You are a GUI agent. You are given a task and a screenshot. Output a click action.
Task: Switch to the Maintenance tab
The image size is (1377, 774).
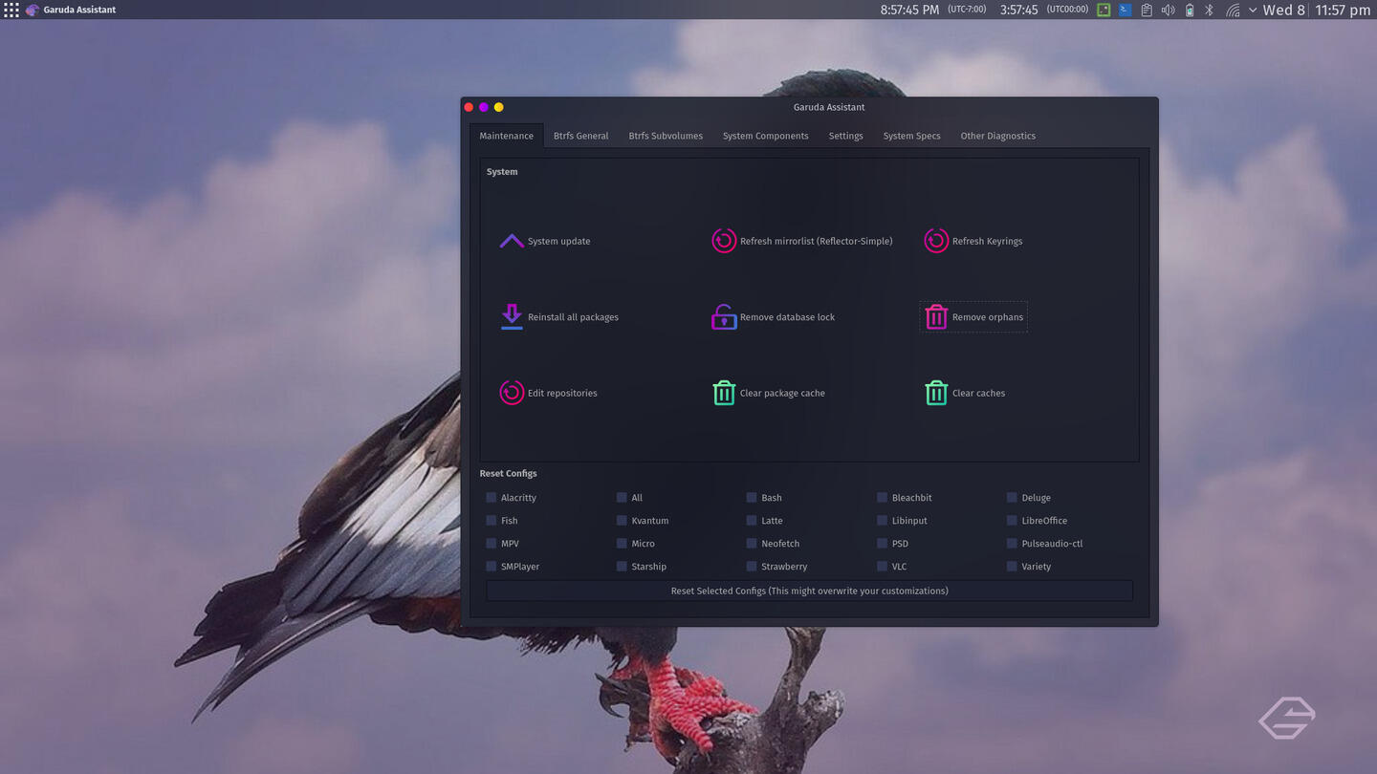pos(507,136)
